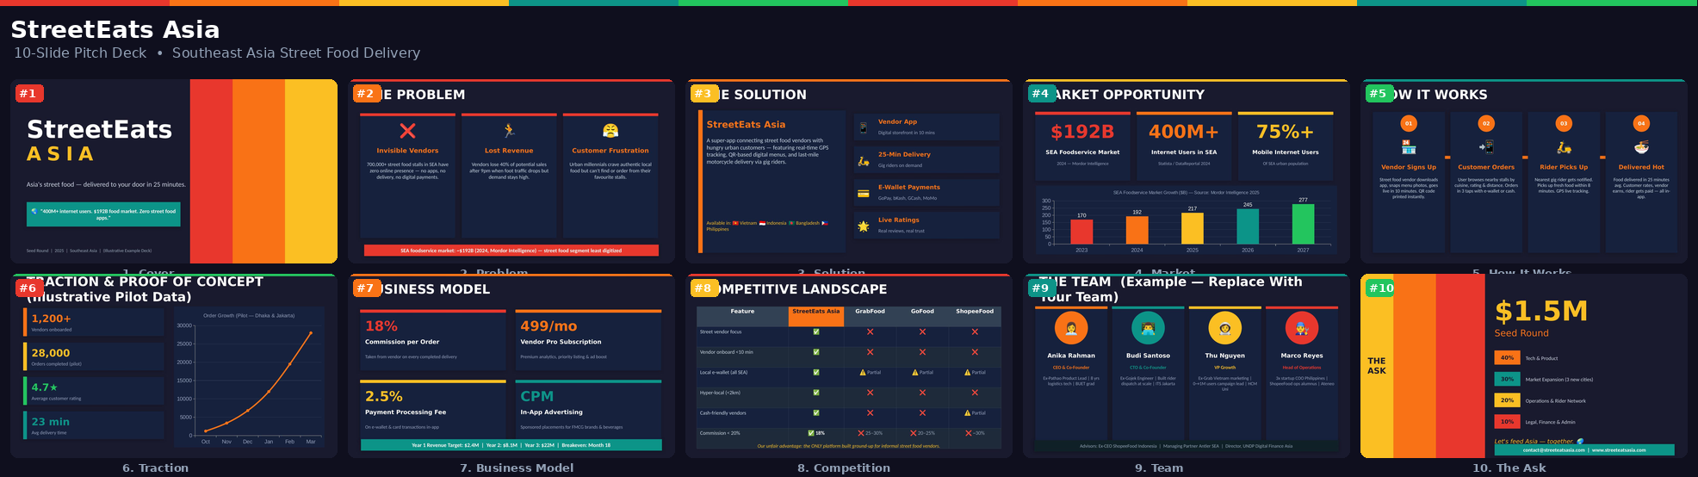Click the 2023 red bar in market chart
Image resolution: width=1698 pixels, height=477 pixels.
[1081, 232]
